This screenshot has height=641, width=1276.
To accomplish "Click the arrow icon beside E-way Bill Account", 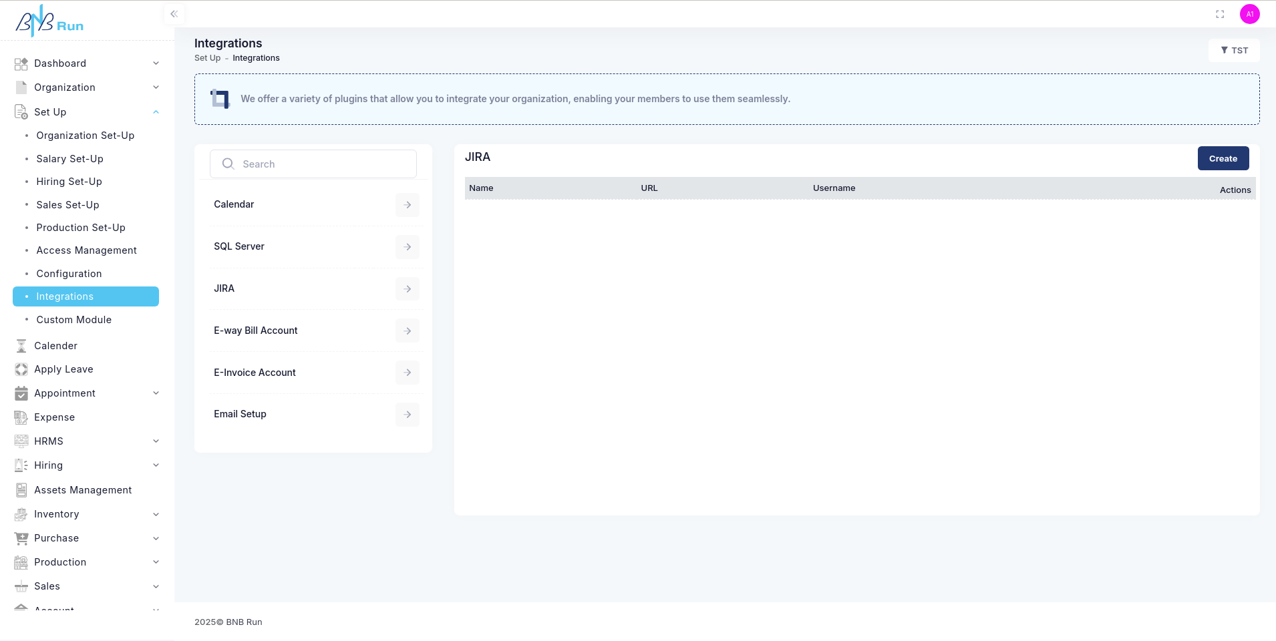I will (407, 331).
